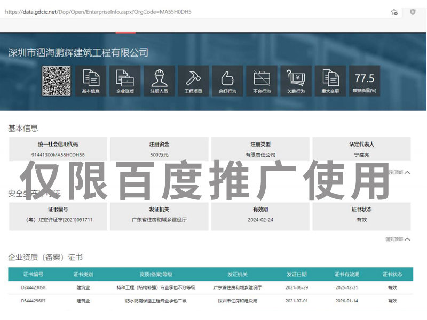Image resolution: width=427 pixels, height=320 pixels.
Task: Click 建筑业 in the D344429603 row
Action: pyautogui.click(x=83, y=301)
